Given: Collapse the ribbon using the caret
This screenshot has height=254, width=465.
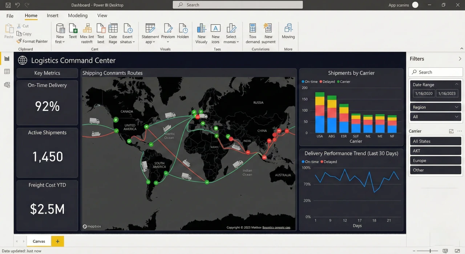Looking at the screenshot, I should [x=462, y=48].
